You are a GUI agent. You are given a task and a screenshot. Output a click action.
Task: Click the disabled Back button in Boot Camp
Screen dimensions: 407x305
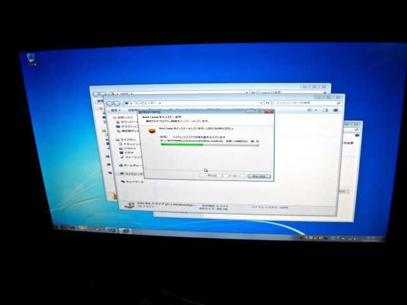point(210,175)
